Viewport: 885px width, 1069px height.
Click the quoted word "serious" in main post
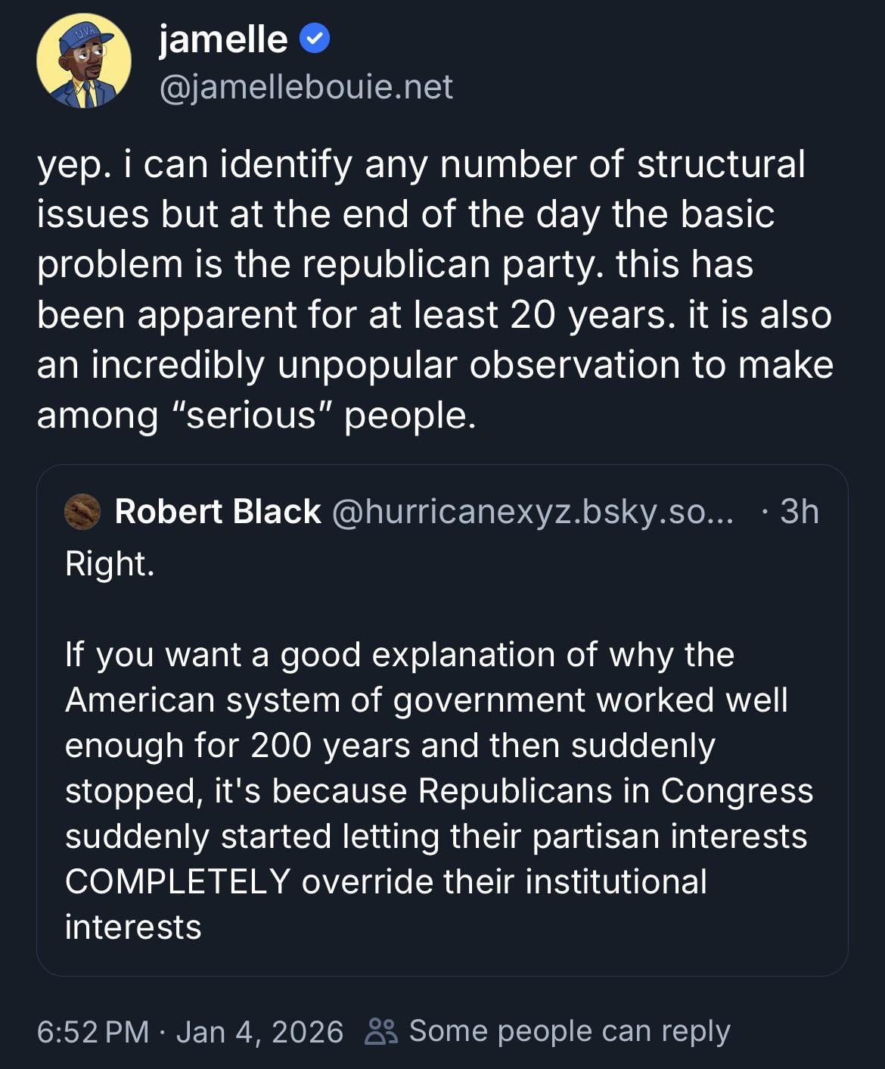(x=251, y=415)
